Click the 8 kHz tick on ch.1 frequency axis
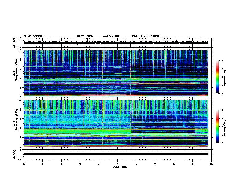 point(21,60)
